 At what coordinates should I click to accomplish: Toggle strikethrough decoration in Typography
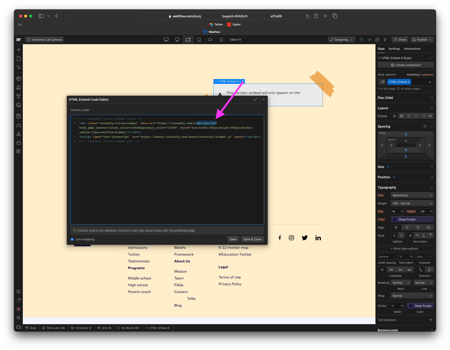[417, 236]
